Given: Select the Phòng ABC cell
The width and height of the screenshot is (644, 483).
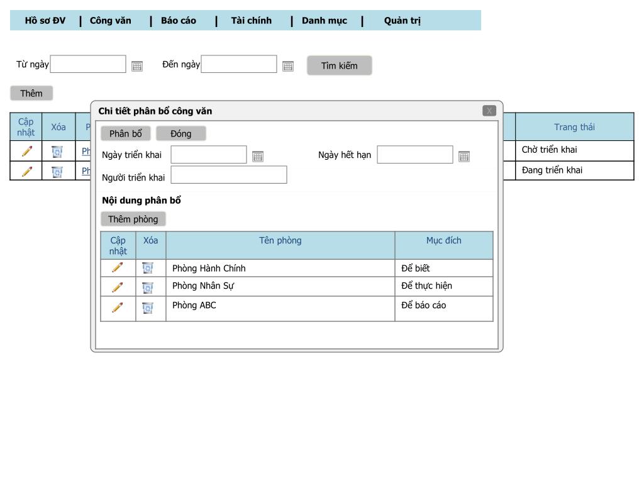Looking at the screenshot, I should click(280, 308).
